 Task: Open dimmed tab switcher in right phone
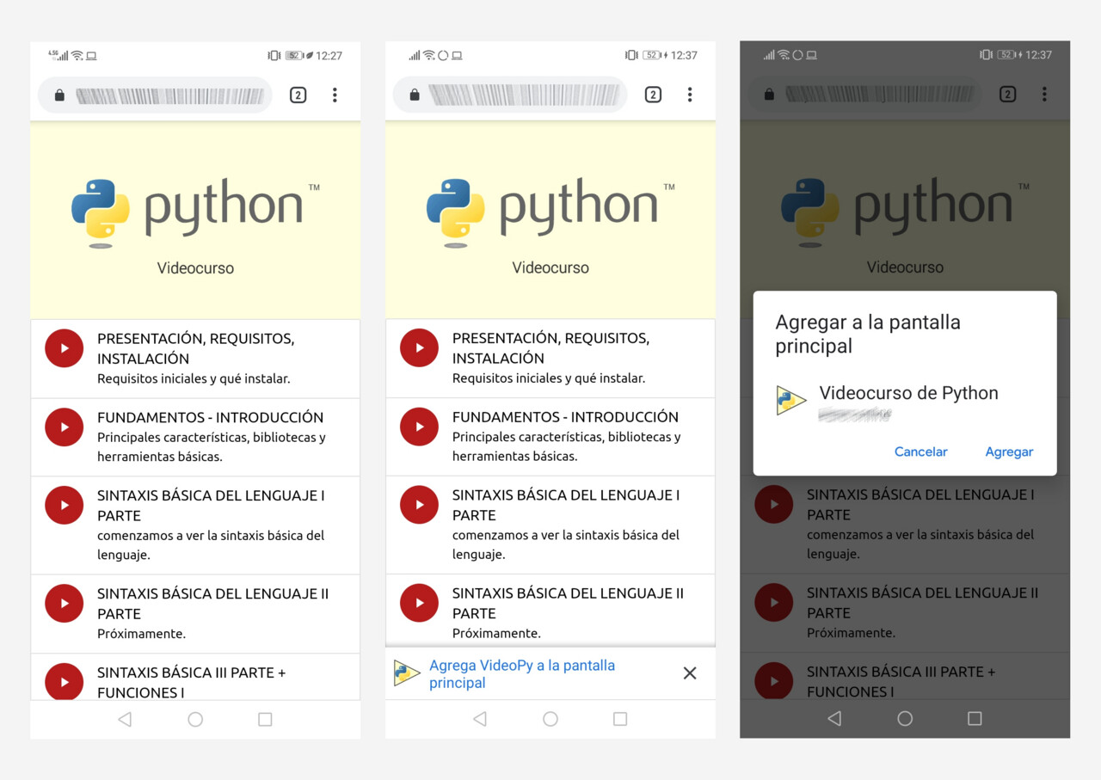(x=1007, y=95)
